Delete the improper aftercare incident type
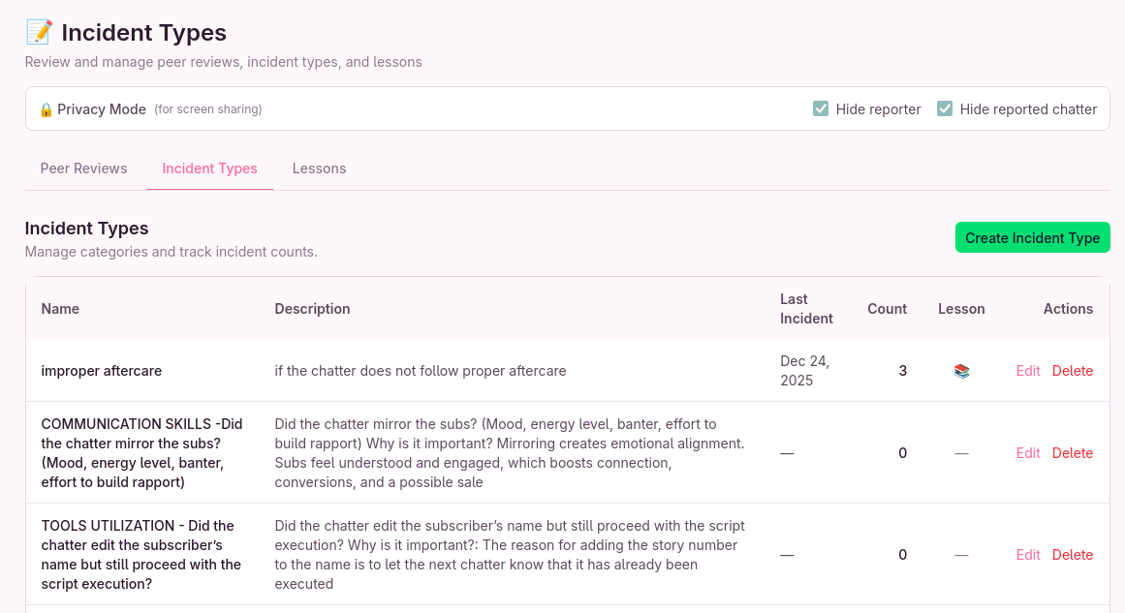This screenshot has height=613, width=1125. (x=1073, y=371)
